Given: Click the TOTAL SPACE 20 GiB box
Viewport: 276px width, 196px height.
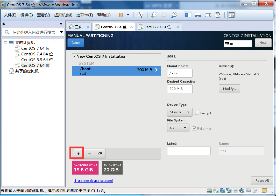Looking at the screenshot, I should 112,168.
